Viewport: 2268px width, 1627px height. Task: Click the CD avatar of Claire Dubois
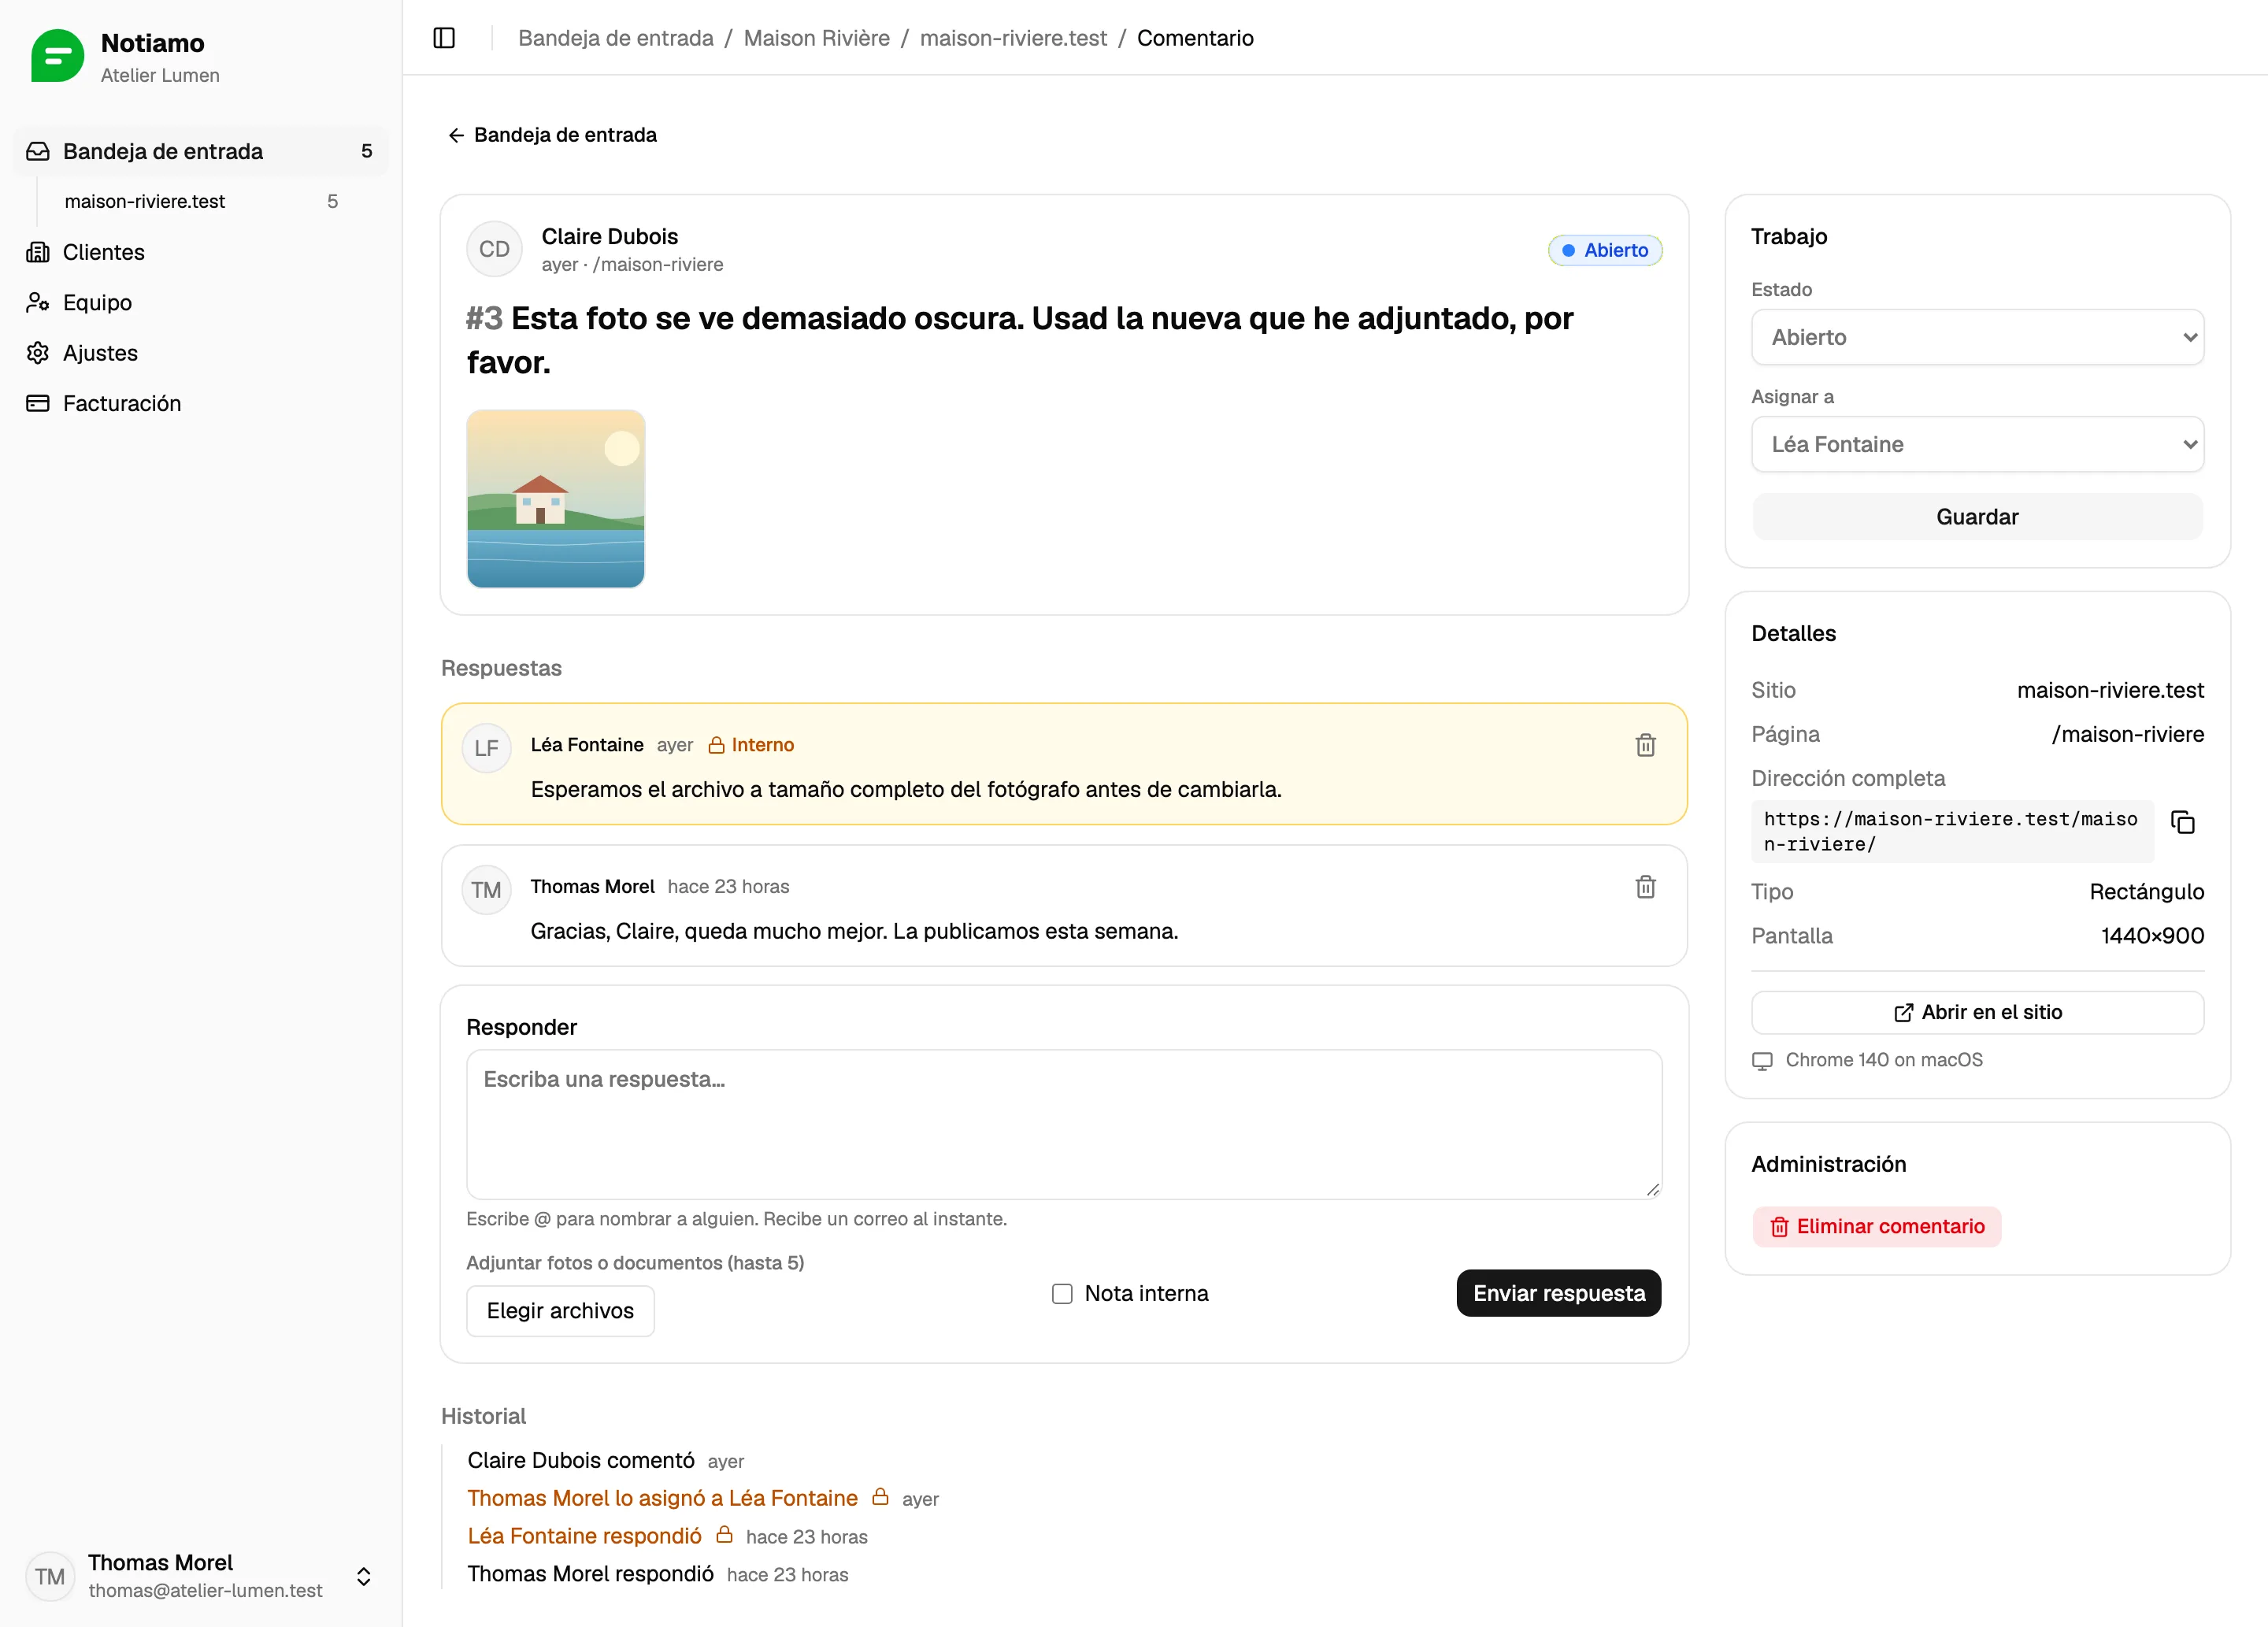[x=494, y=249]
